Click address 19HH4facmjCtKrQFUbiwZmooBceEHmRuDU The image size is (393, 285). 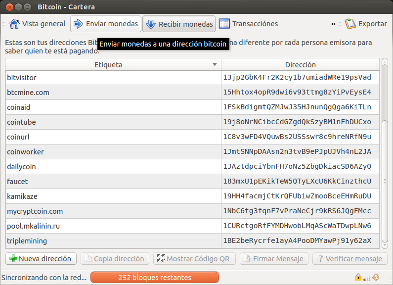click(x=297, y=196)
